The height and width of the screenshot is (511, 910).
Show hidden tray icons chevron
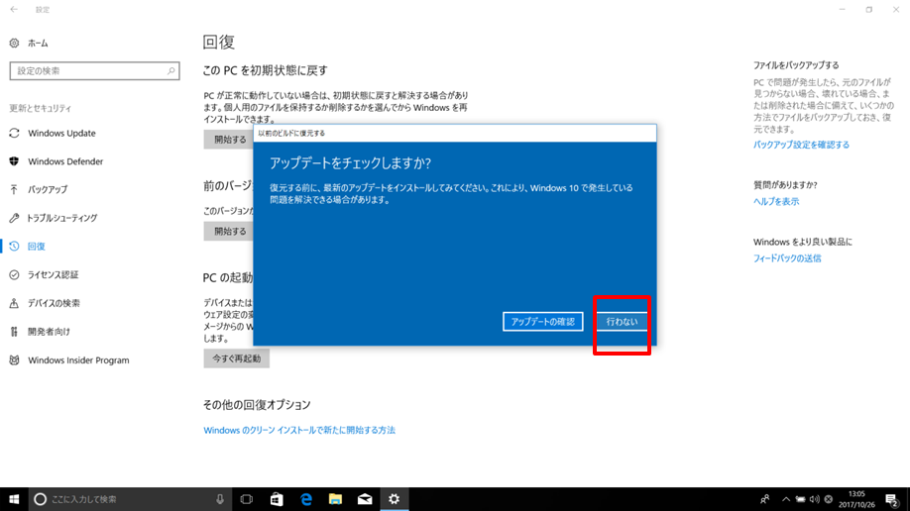point(786,499)
